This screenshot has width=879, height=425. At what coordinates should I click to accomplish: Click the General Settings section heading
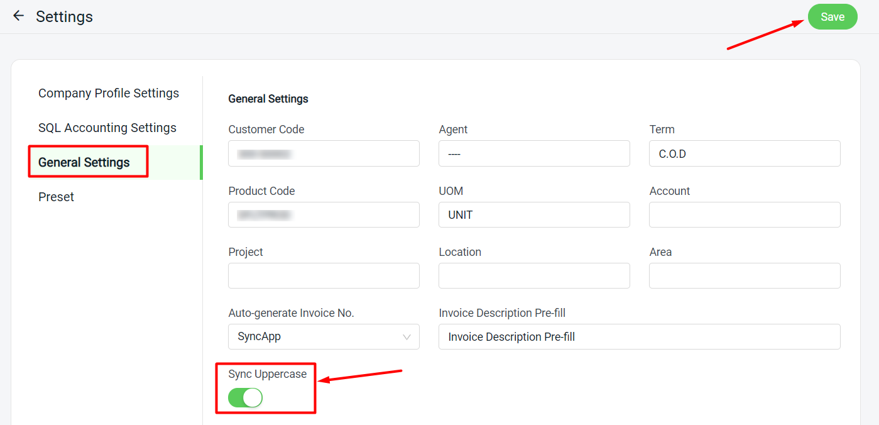[268, 99]
